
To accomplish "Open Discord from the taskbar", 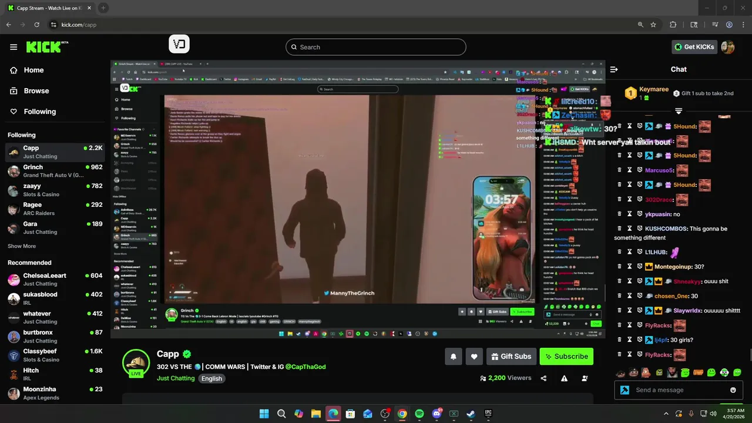I will click(x=437, y=414).
